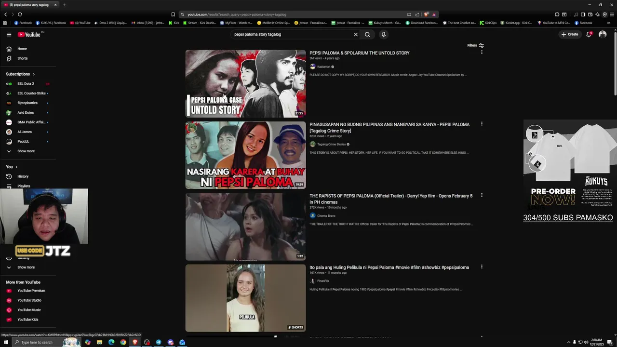Open Brave Wallet icon in toolbar
Viewport: 617px width, 347px height.
tap(590, 14)
